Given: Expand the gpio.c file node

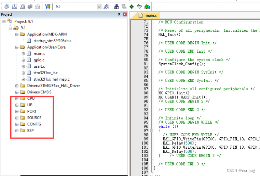Looking at the screenshot, I should pos(23,60).
